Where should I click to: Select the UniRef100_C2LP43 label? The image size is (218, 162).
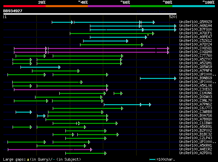[196, 138]
